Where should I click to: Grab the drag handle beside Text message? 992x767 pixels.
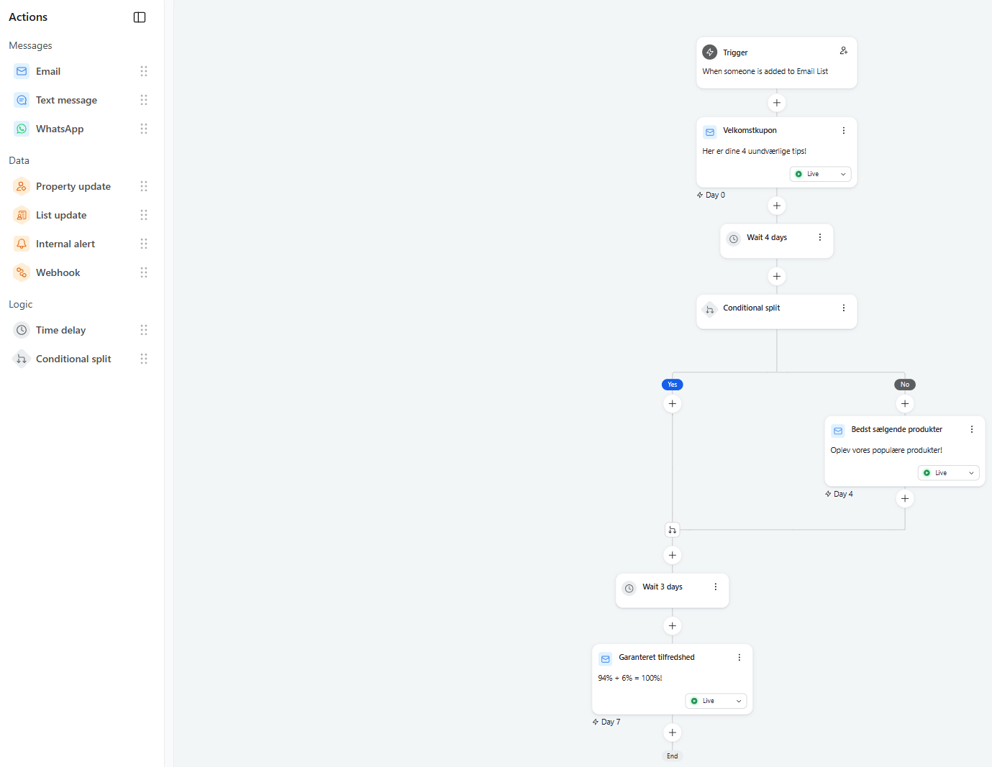pos(144,100)
